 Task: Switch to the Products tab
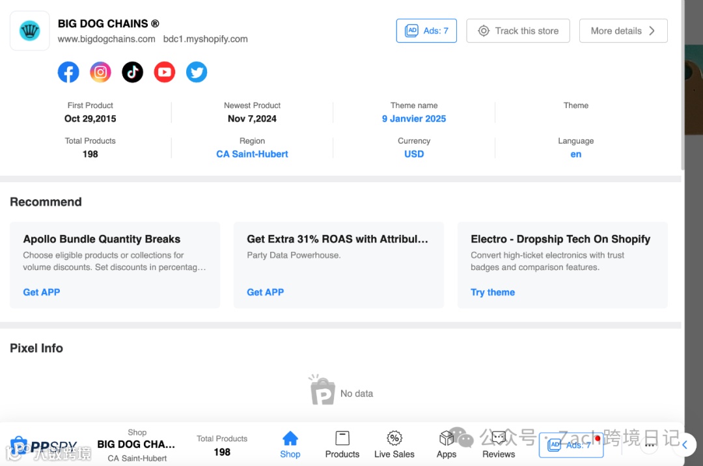pyautogui.click(x=342, y=445)
